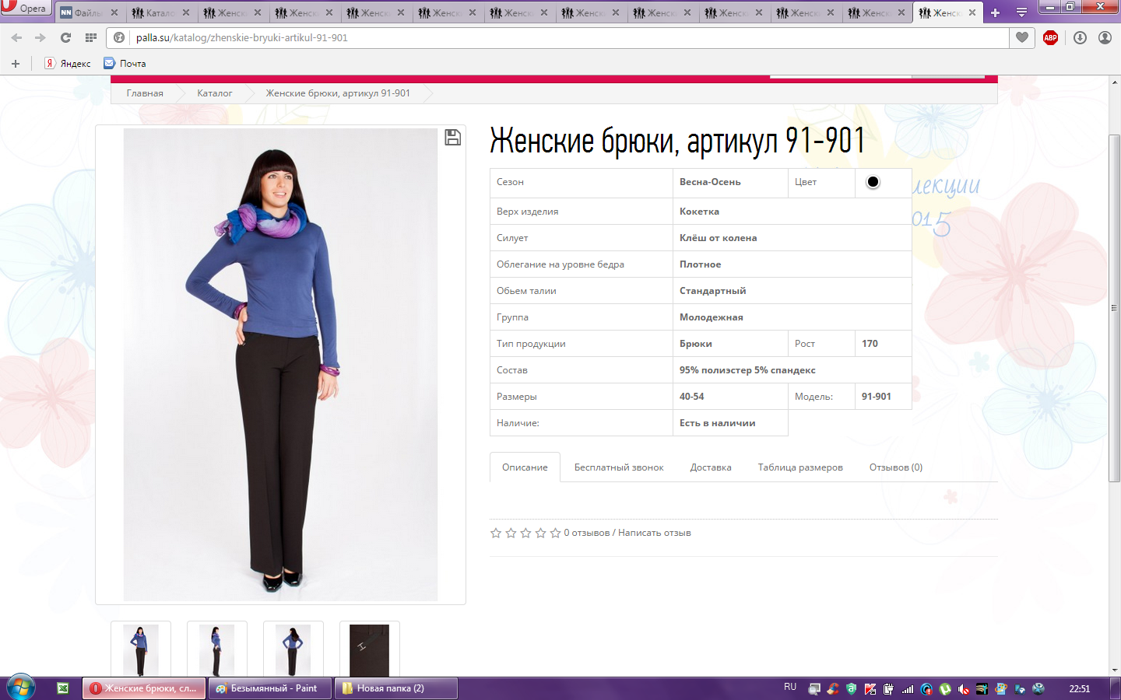Switch to the Доставка tab
1121x700 pixels.
point(710,467)
